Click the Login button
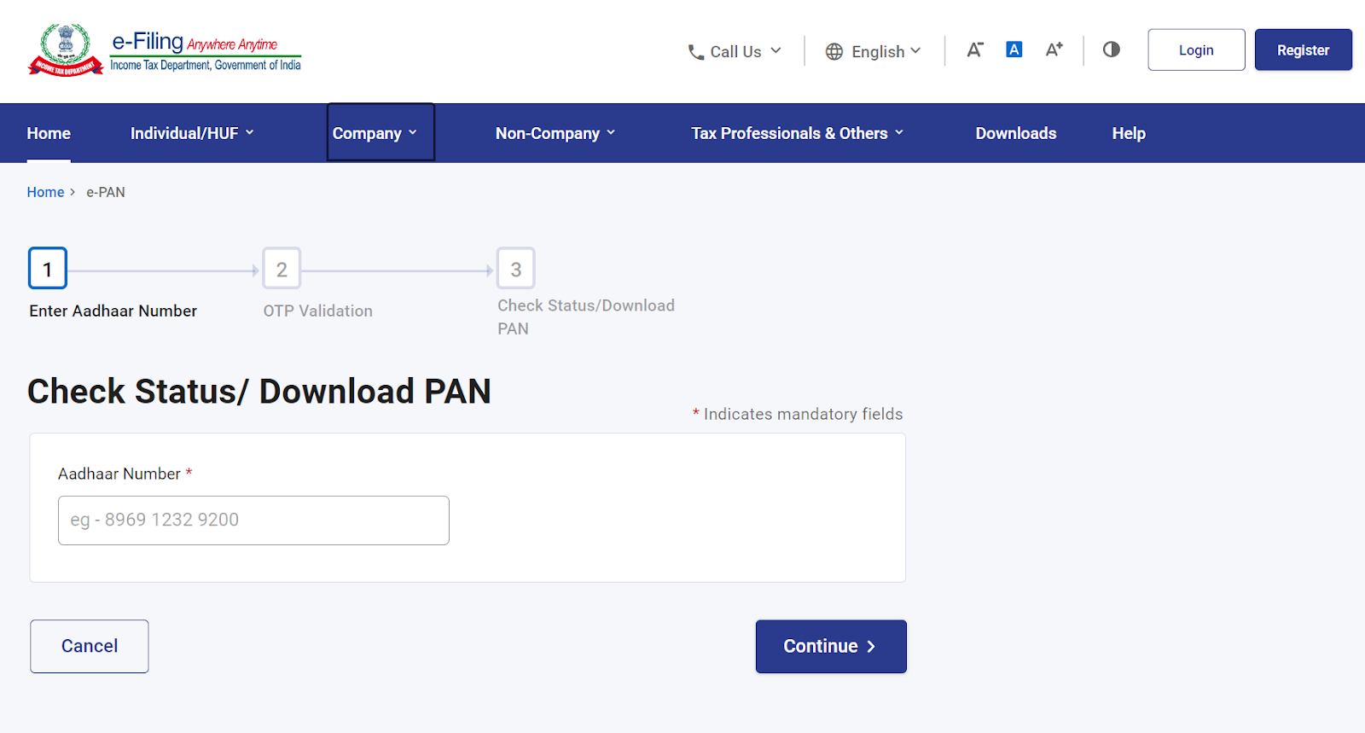Viewport: 1365px width, 733px height. coord(1196,50)
